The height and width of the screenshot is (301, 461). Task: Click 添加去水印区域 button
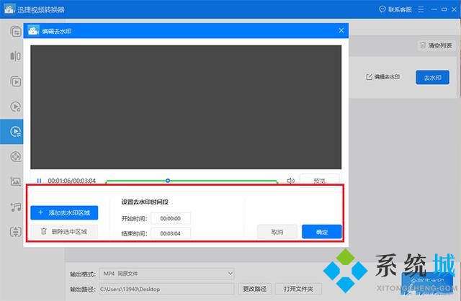[64, 212]
